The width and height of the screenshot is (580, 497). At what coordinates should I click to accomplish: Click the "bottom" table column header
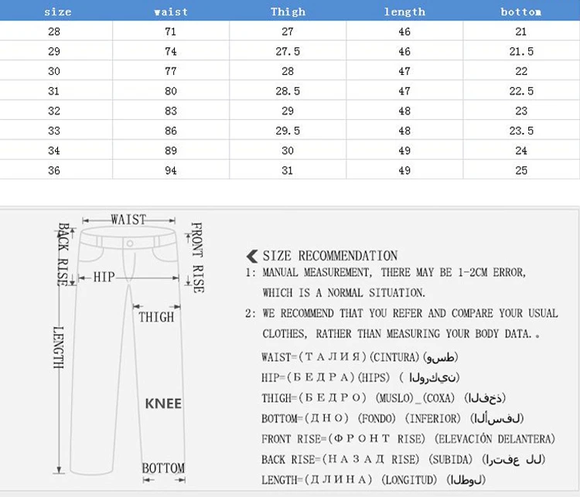pos(520,12)
